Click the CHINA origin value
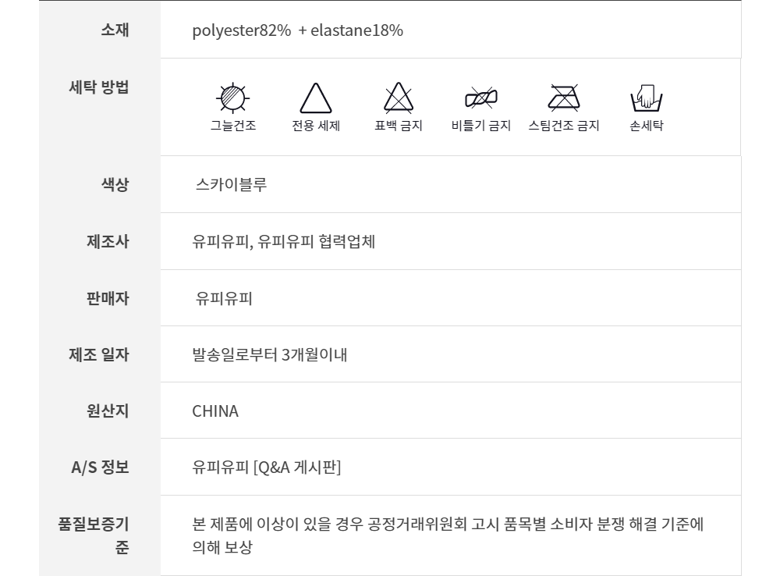 tap(215, 411)
